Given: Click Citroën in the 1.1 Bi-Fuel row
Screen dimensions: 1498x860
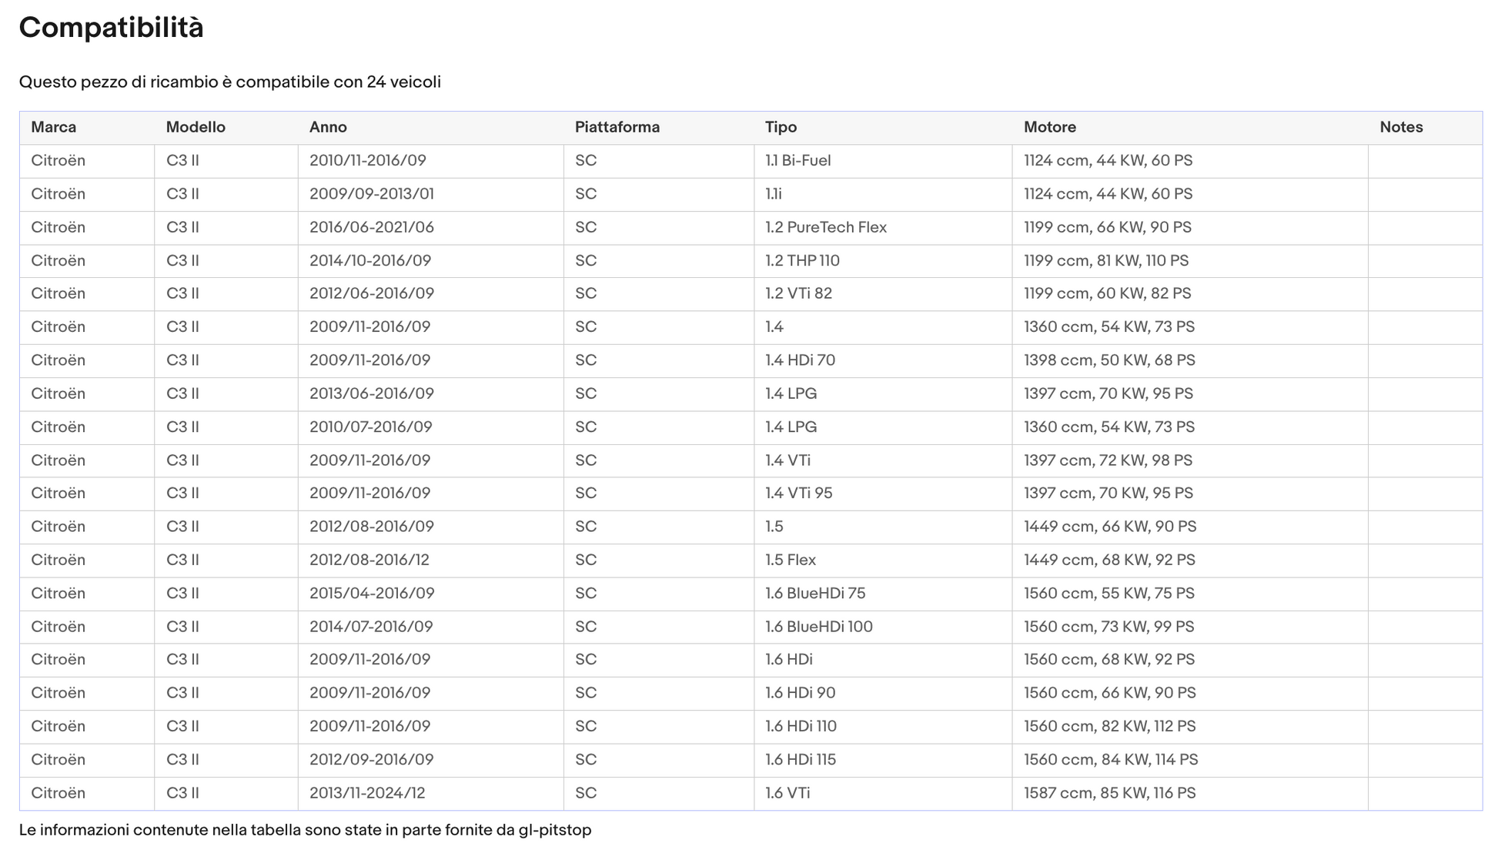Looking at the screenshot, I should [58, 161].
